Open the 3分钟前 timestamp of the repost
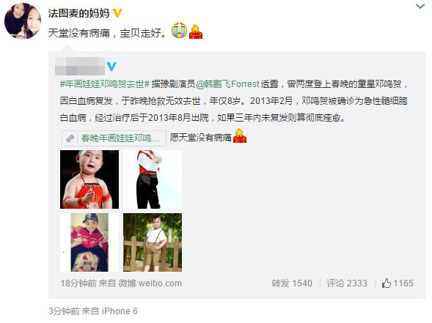432x323 pixels. click(64, 311)
